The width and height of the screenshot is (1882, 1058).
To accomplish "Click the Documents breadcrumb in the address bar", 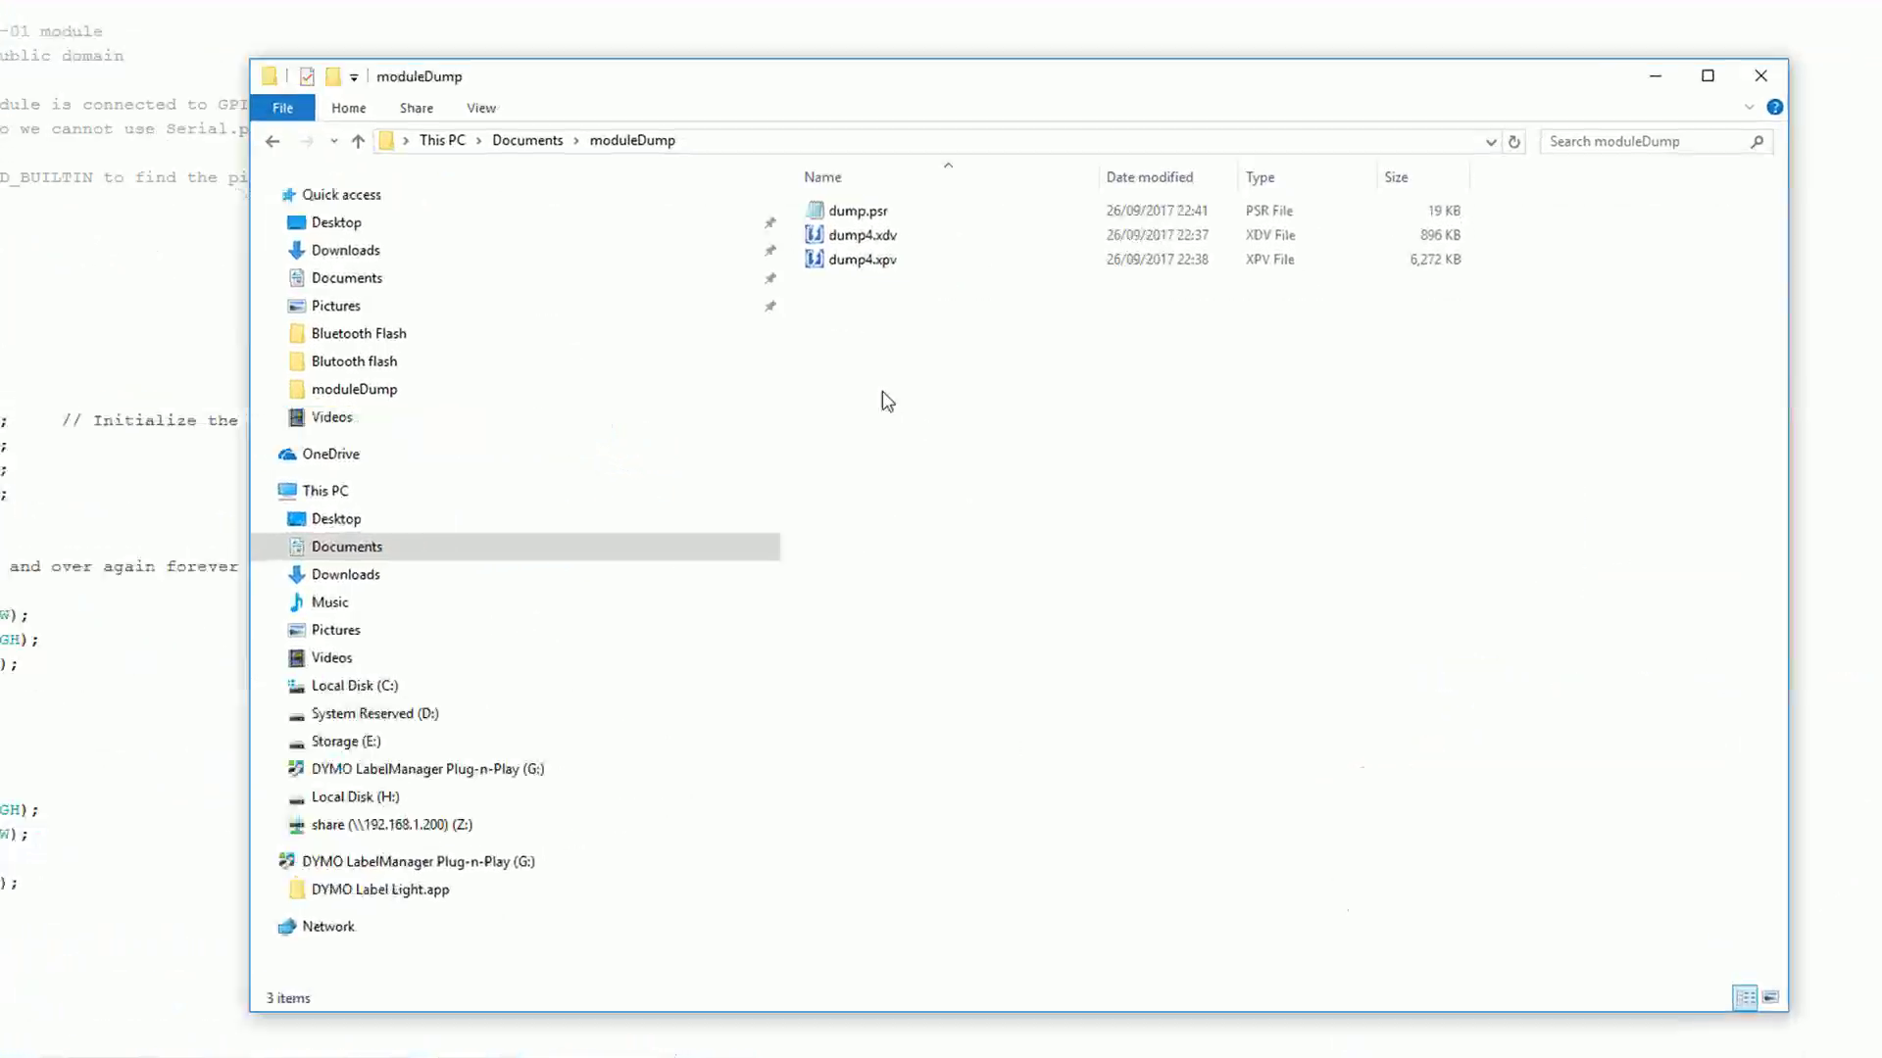I will (x=527, y=140).
